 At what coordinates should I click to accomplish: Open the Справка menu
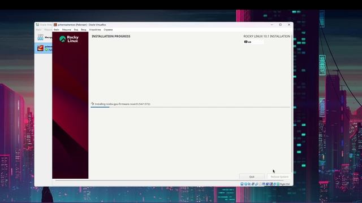click(x=108, y=30)
